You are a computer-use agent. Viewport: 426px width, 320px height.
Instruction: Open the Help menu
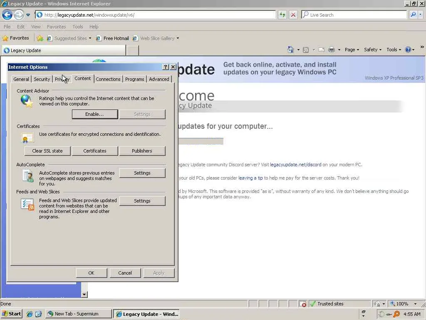click(x=94, y=27)
